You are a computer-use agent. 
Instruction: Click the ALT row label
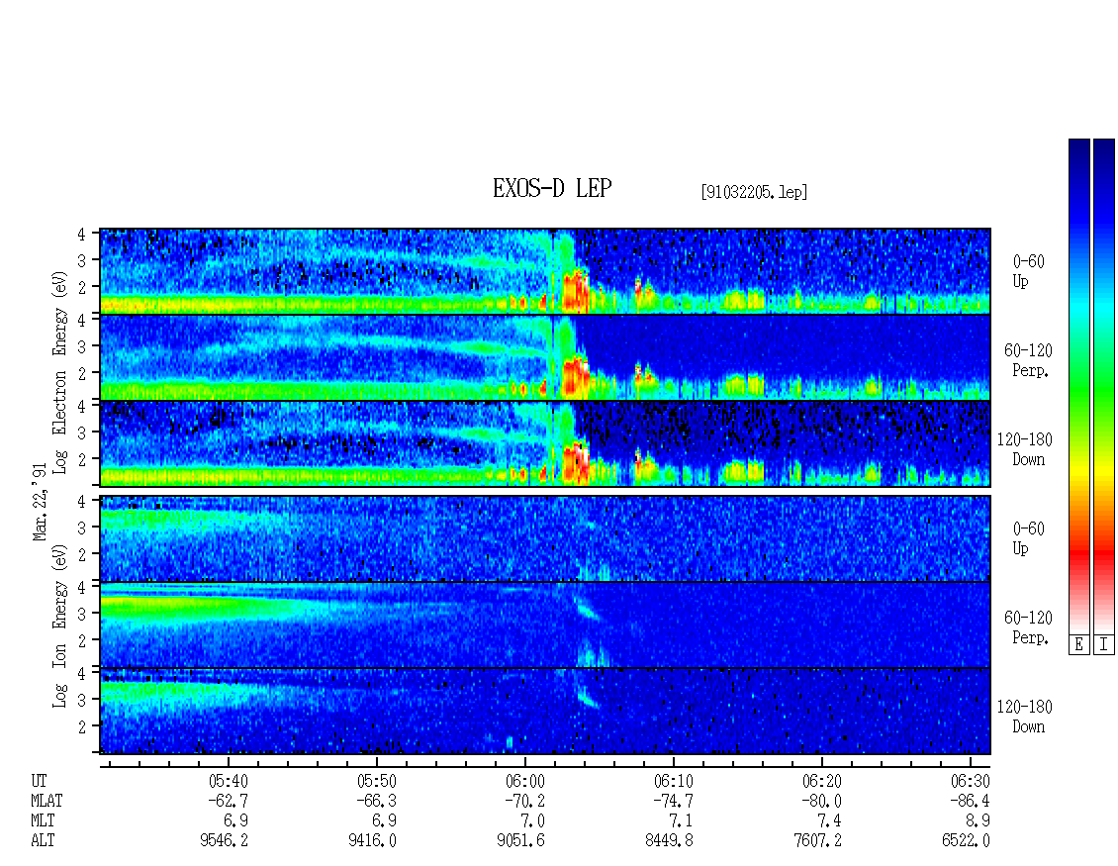pyautogui.click(x=43, y=841)
